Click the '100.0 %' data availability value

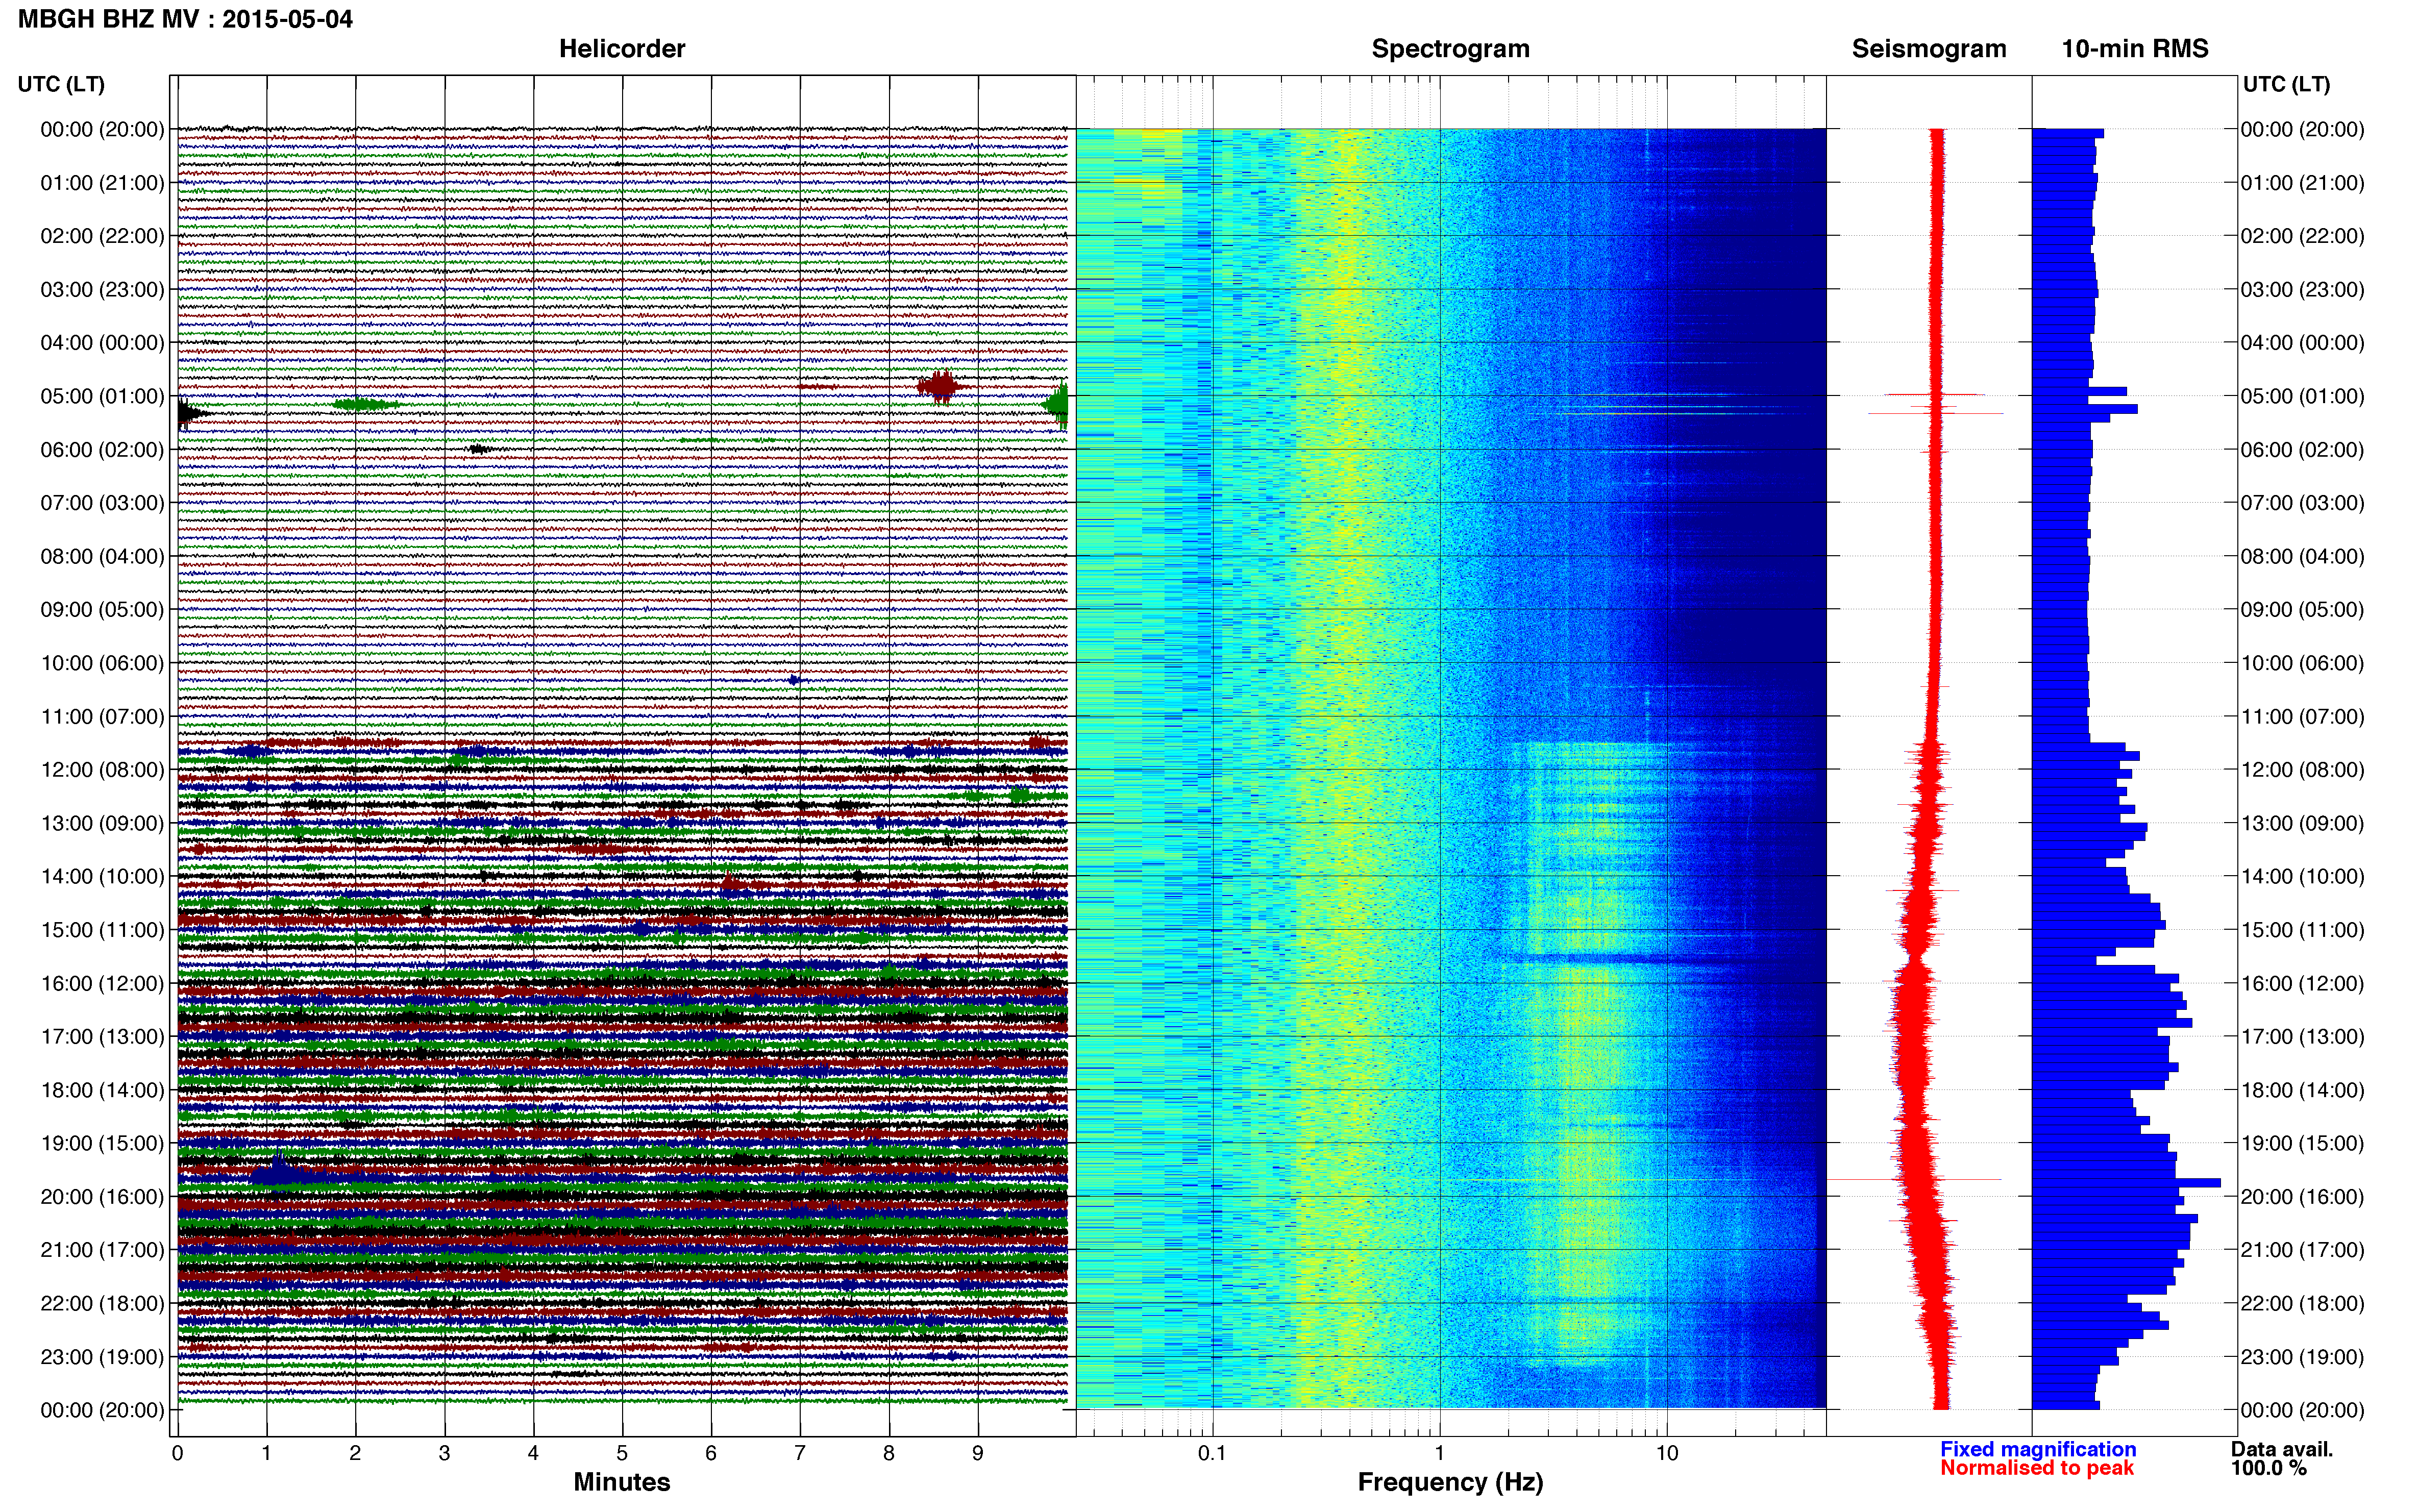point(2269,1468)
